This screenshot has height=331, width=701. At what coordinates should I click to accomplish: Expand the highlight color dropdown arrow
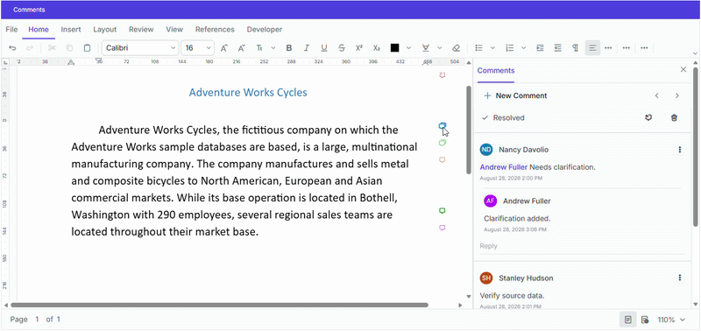[x=440, y=48]
